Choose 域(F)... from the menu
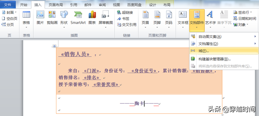Image resolution: width=259 pixels, height=116 pixels. (224, 51)
